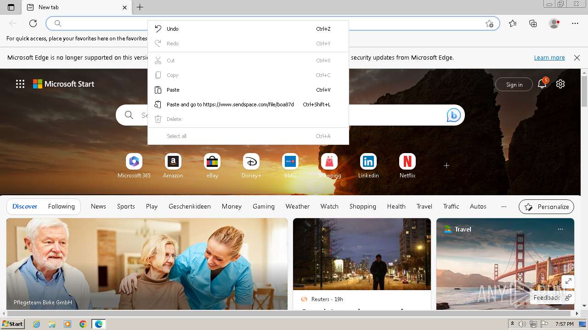Open Microsoft 365 quick link
Screen dimensions: 588x330
click(134, 166)
